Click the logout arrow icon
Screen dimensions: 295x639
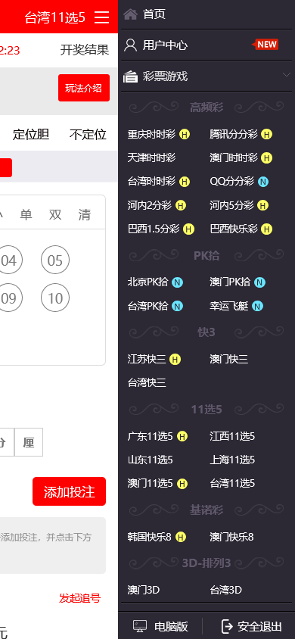[227, 626]
